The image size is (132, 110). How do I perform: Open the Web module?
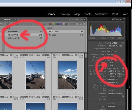pyautogui.click(x=125, y=14)
